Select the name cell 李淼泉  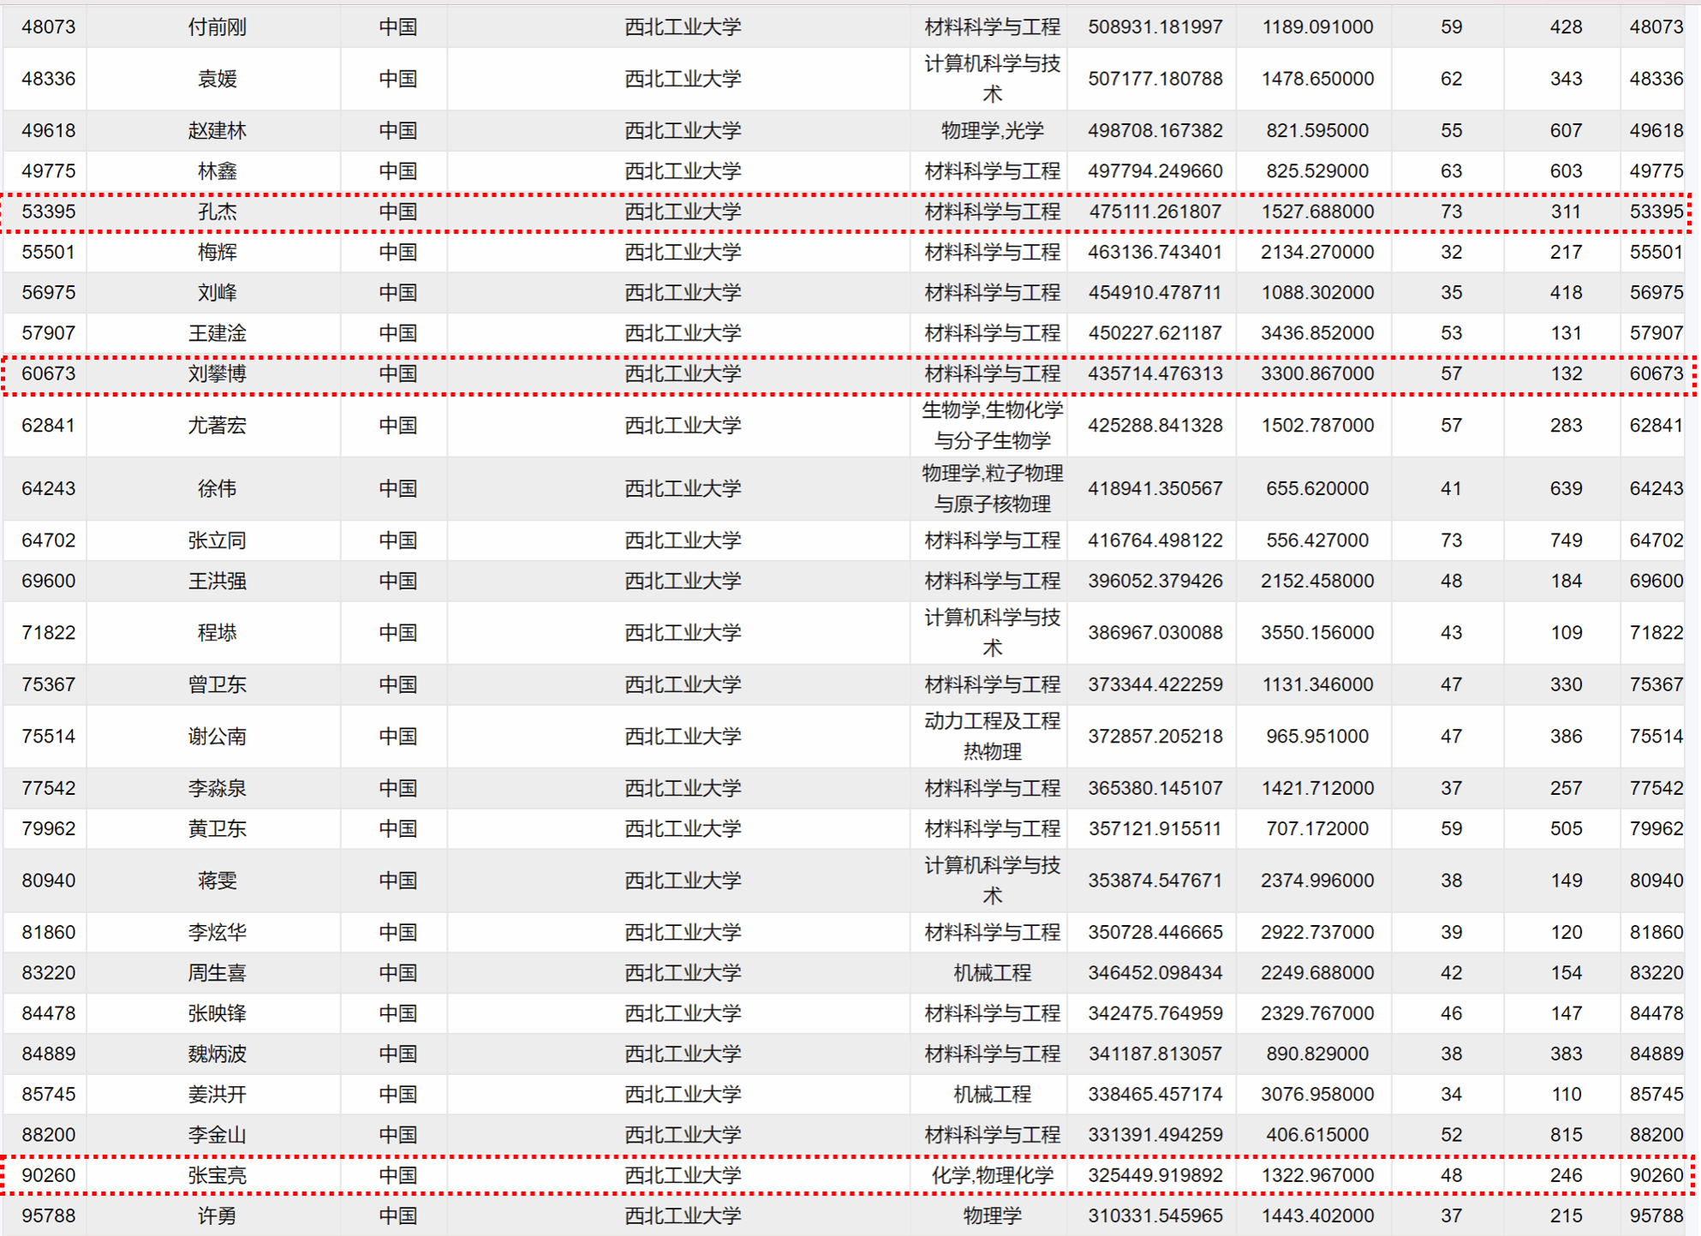[217, 788]
